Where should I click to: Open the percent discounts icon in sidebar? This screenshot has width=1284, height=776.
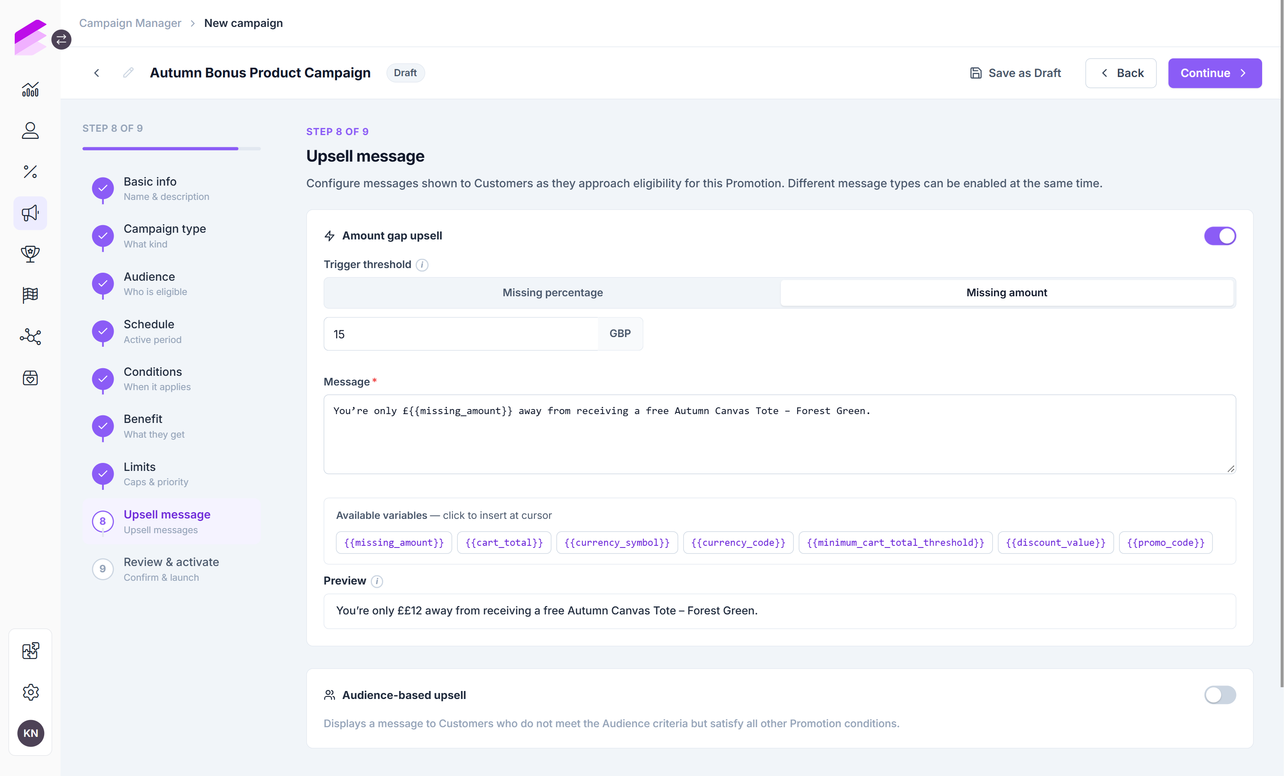(x=30, y=171)
